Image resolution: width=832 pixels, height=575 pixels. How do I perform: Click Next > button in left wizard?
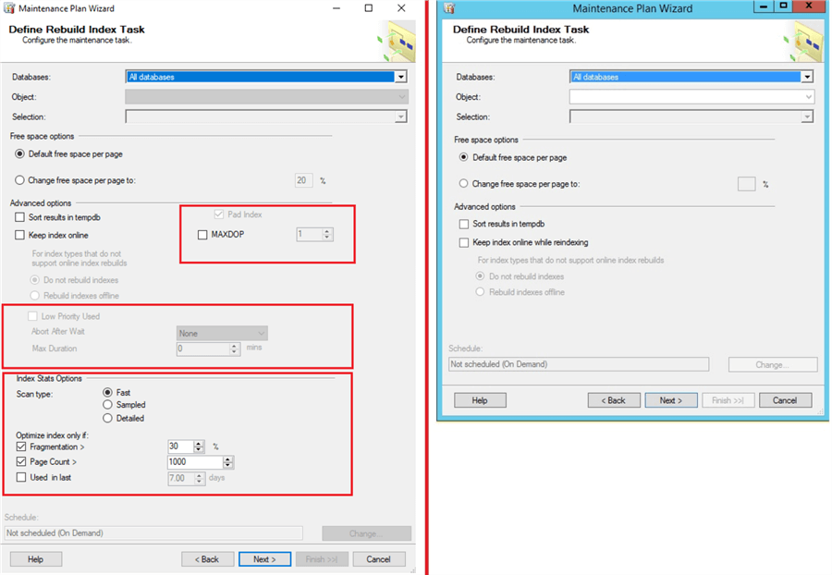pos(264,559)
